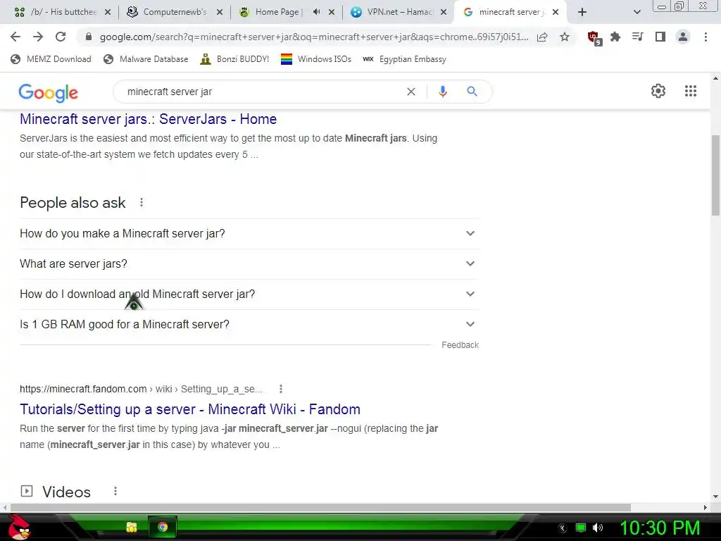Open the Chrome three-dot menu
The height and width of the screenshot is (541, 721).
click(706, 37)
